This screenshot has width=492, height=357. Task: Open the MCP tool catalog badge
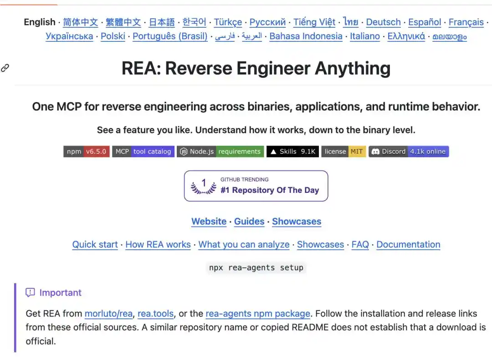[x=143, y=151]
